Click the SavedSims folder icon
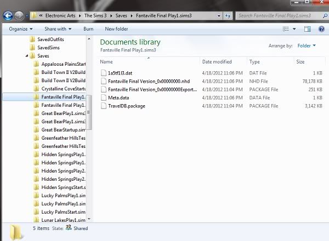Viewport: 329px width, 241px height. (x=32, y=47)
